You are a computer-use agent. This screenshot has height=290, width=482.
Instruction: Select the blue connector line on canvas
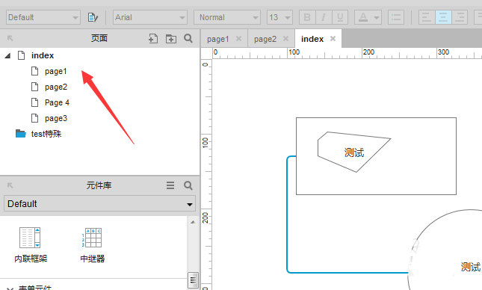coord(287,215)
